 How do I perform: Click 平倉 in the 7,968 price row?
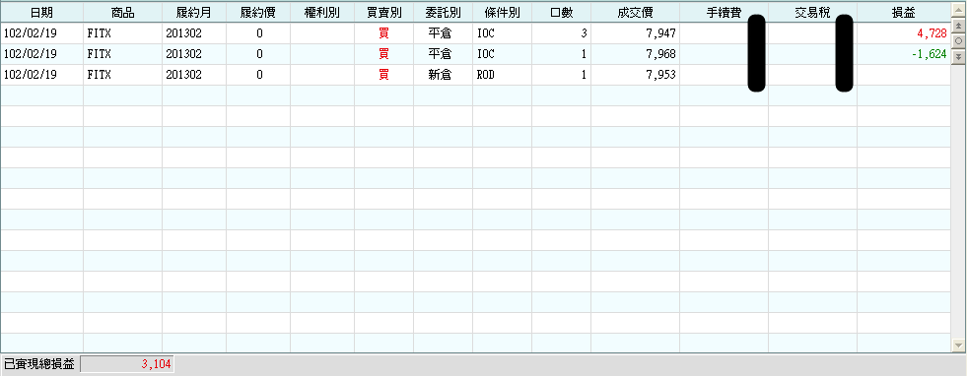[443, 54]
